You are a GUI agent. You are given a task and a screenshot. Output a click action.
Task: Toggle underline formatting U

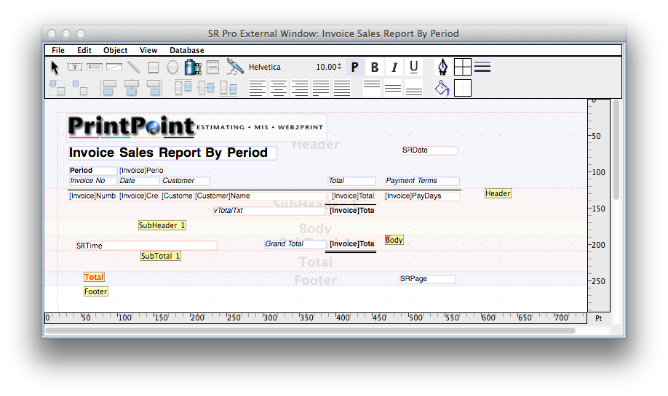pos(413,67)
